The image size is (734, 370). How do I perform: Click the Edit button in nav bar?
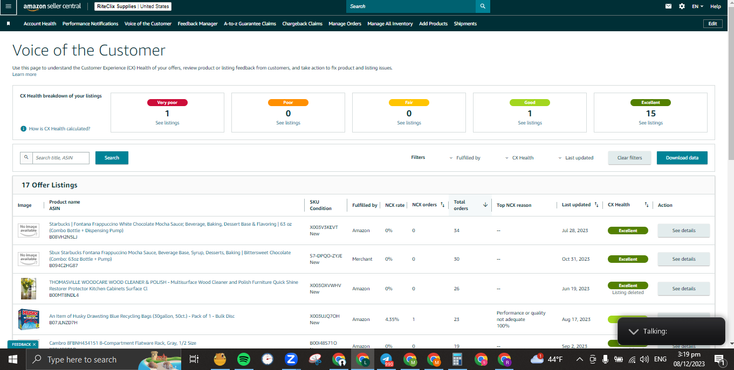(x=712, y=24)
